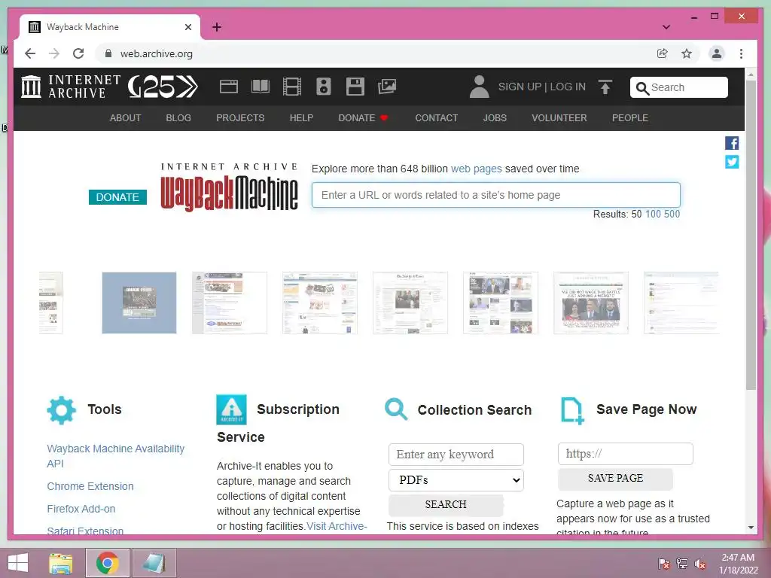Click the SAVE PAGE button
The height and width of the screenshot is (578, 771).
616,478
